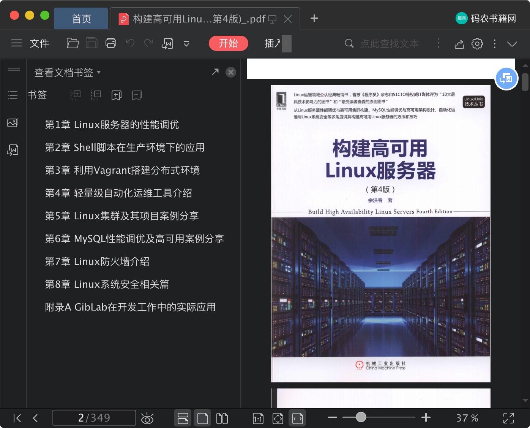
Task: Fit page width icon
Action: coord(298,418)
